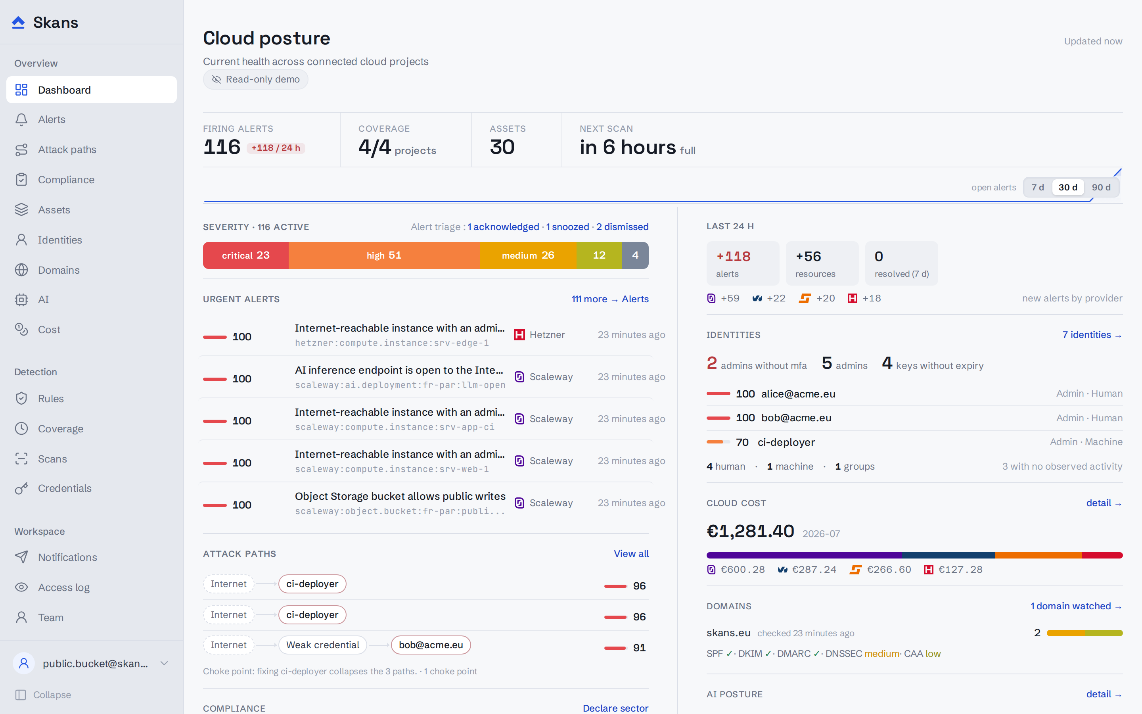1142x714 pixels.
Task: Click the Scaleway icon beside +59
Action: (711, 298)
